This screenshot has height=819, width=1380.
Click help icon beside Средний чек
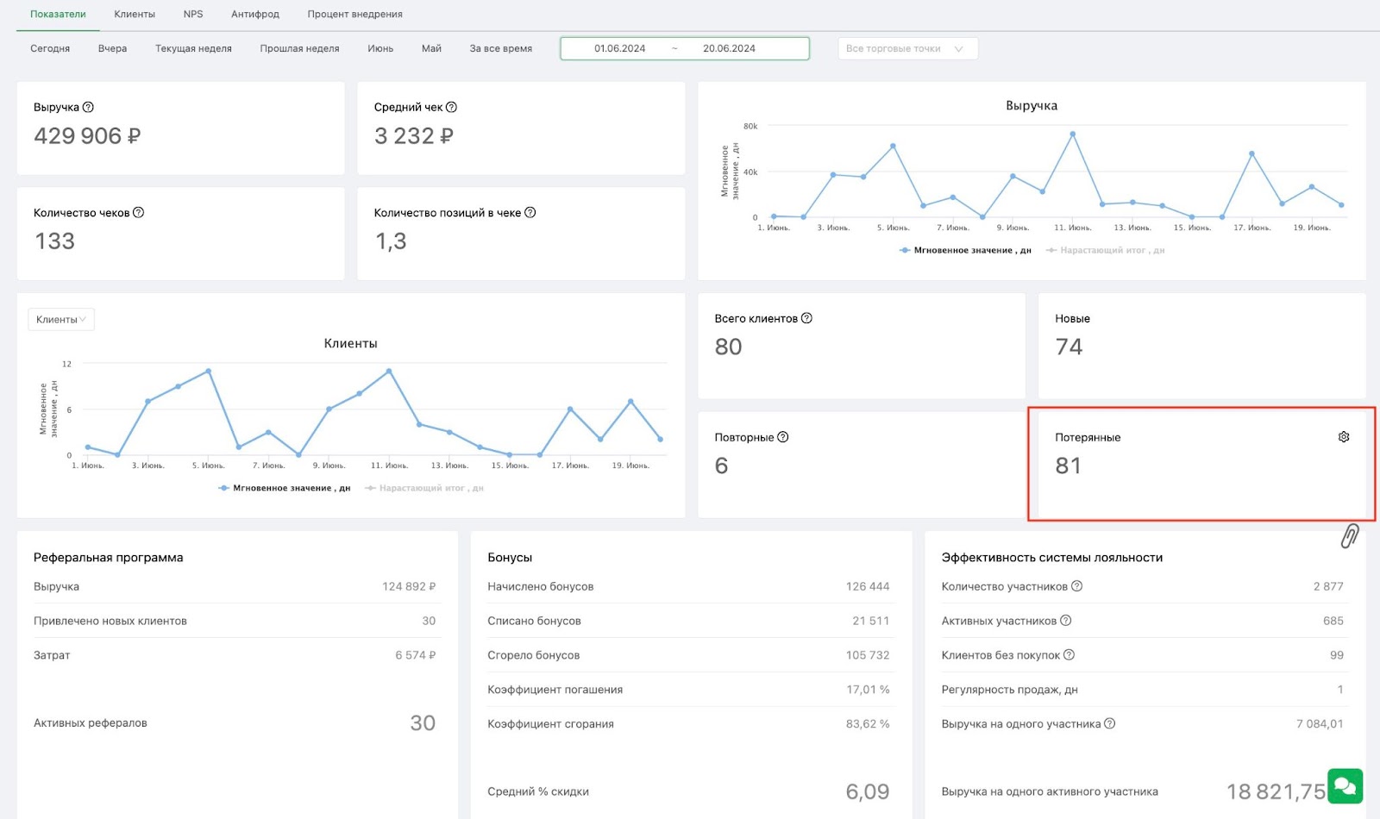pos(451,107)
